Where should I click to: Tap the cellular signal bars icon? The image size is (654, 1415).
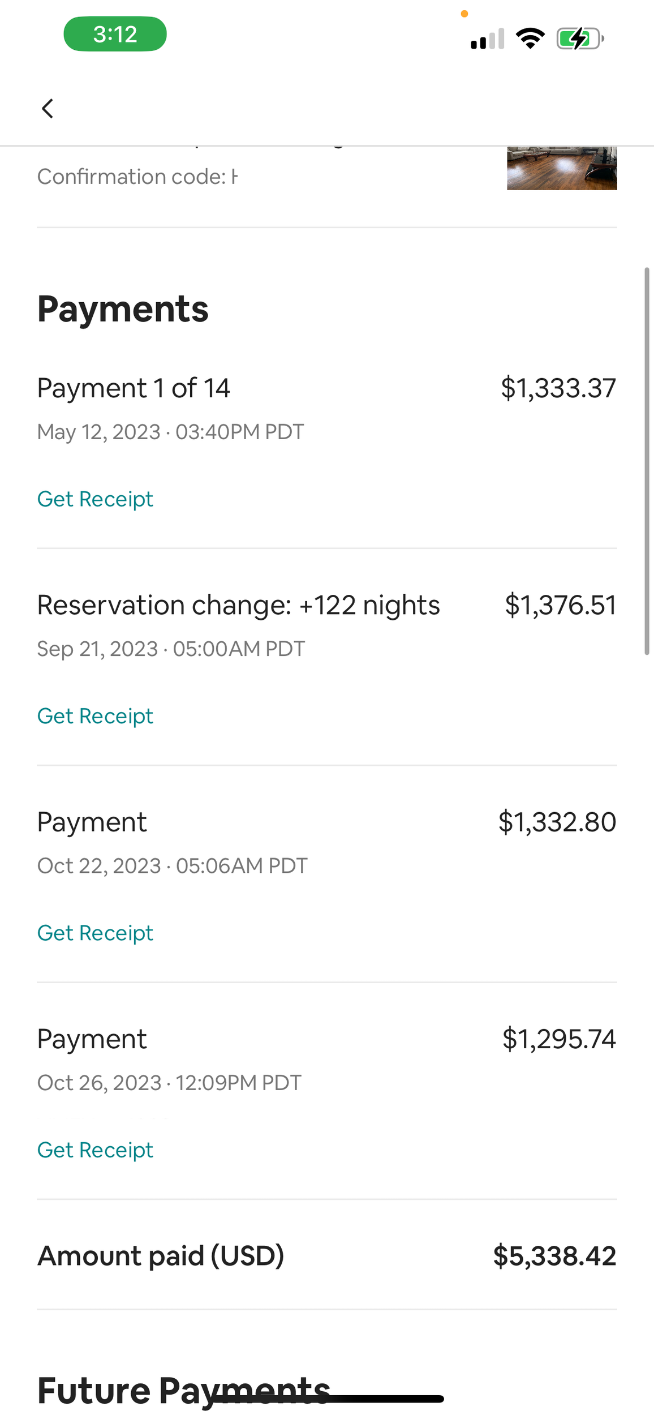pos(487,39)
